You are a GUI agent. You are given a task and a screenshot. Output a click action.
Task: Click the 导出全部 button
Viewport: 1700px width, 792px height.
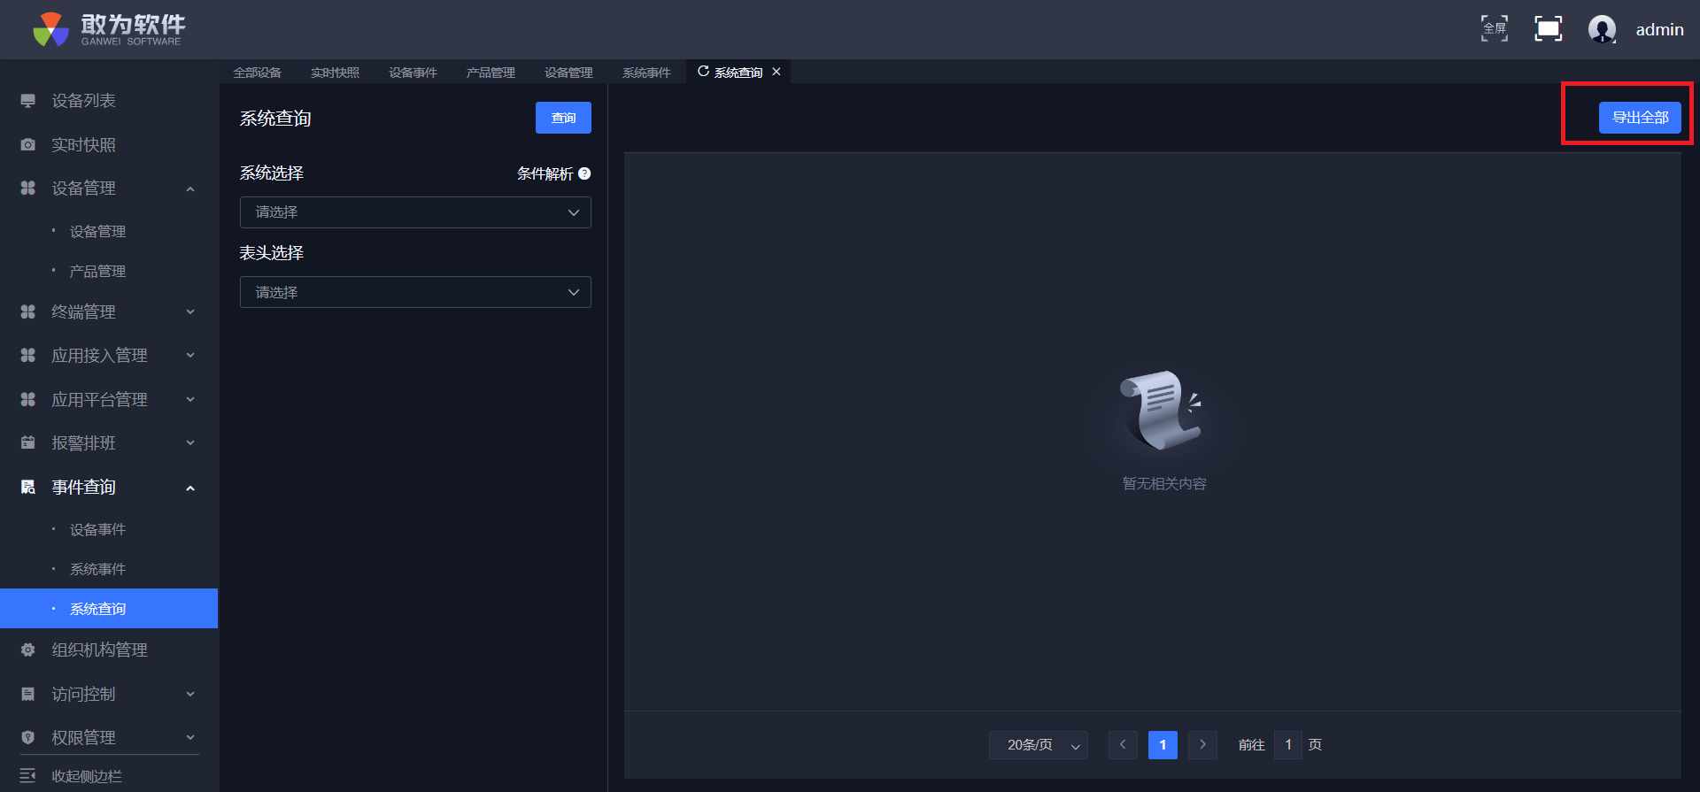click(1640, 118)
